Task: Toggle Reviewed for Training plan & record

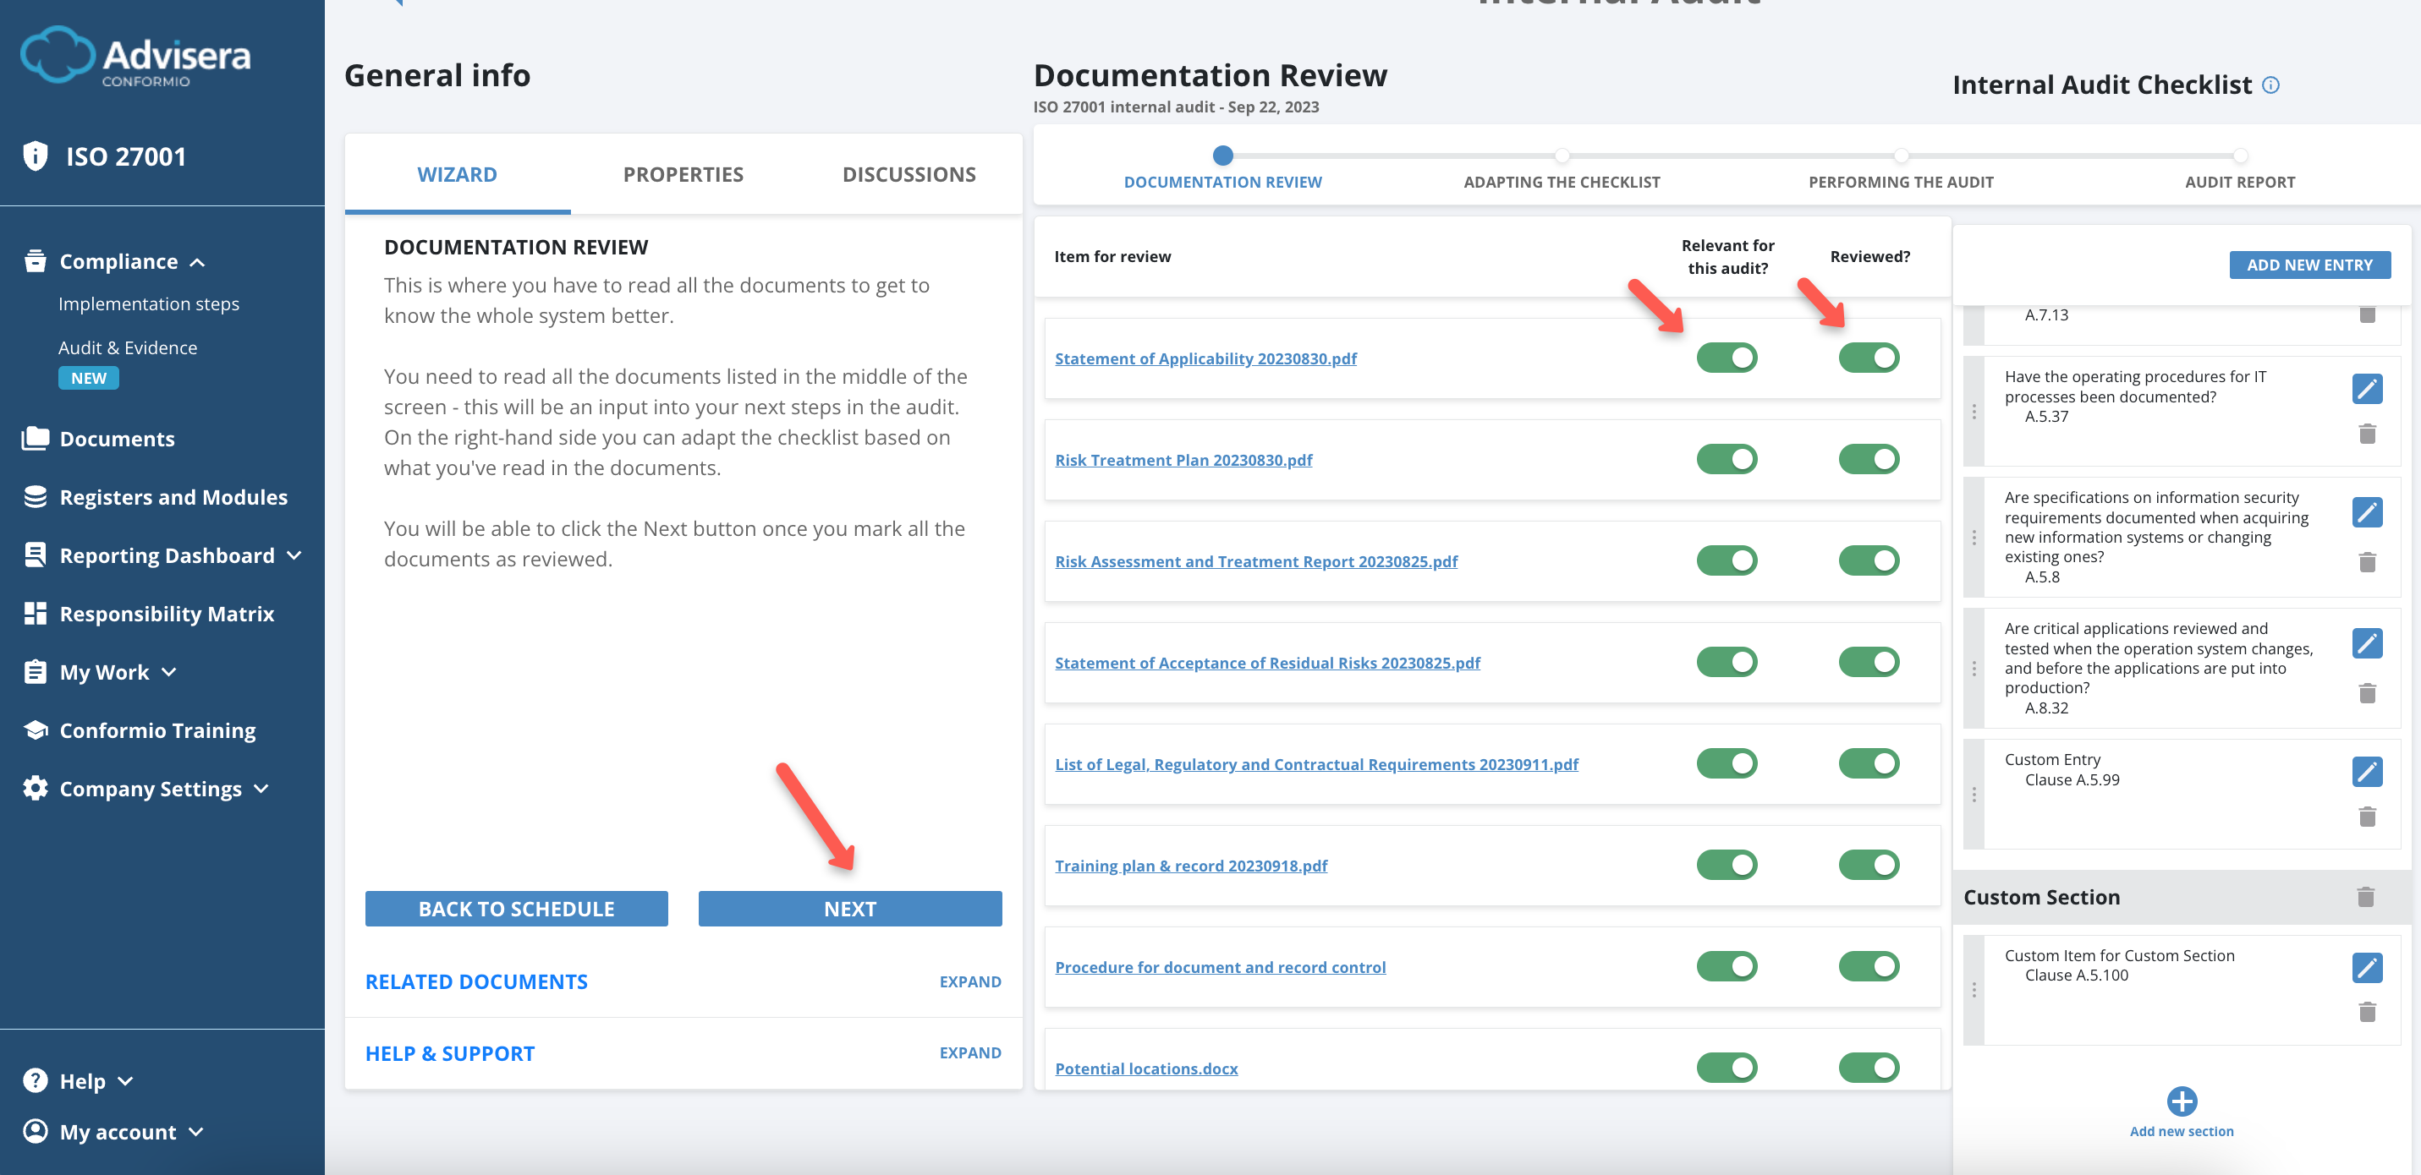Action: pos(1869,865)
